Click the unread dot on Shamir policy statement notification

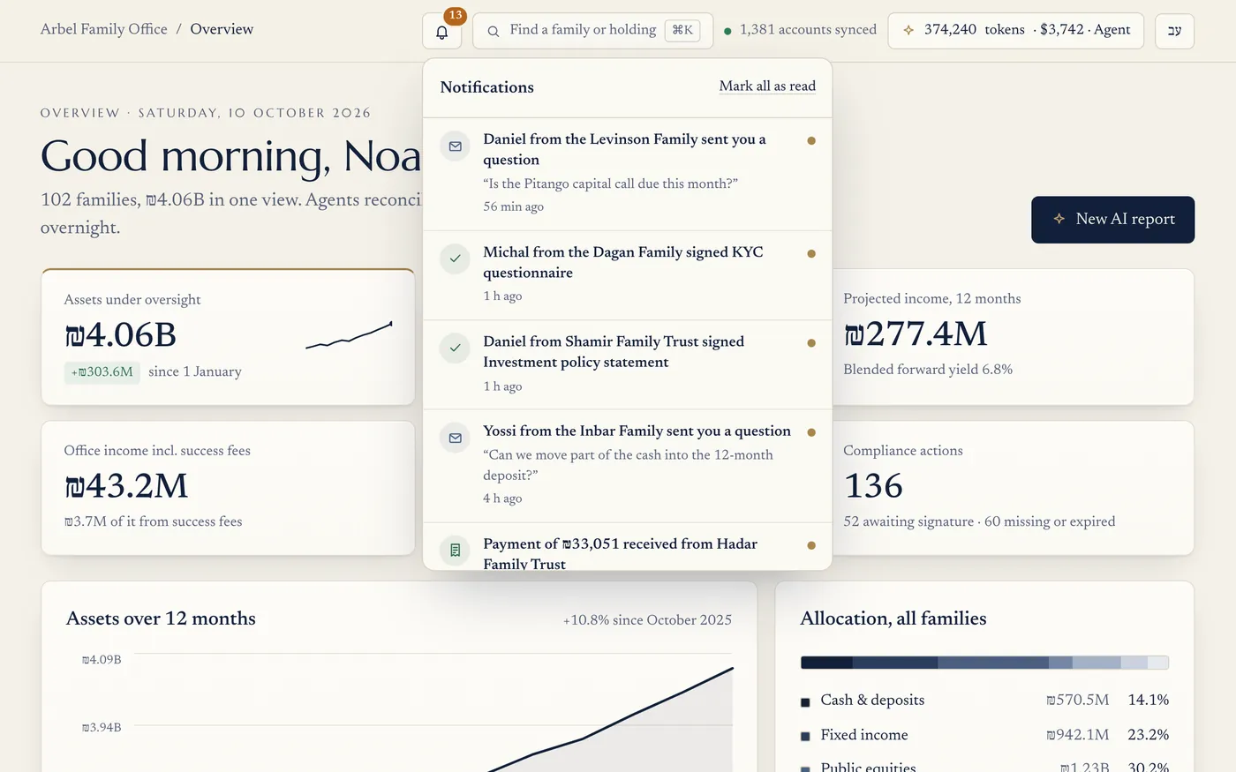pos(811,342)
